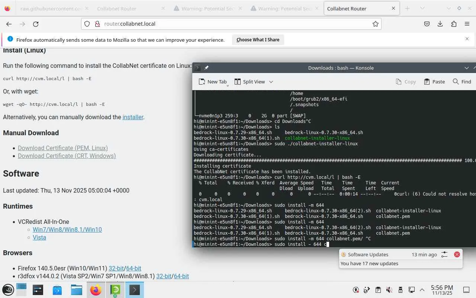
Task: Download Firefox 140.5.0esr 64-bit
Action: point(134,268)
